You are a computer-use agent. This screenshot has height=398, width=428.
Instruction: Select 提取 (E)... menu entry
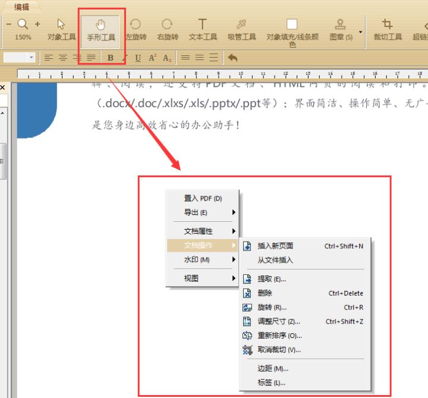(304, 279)
